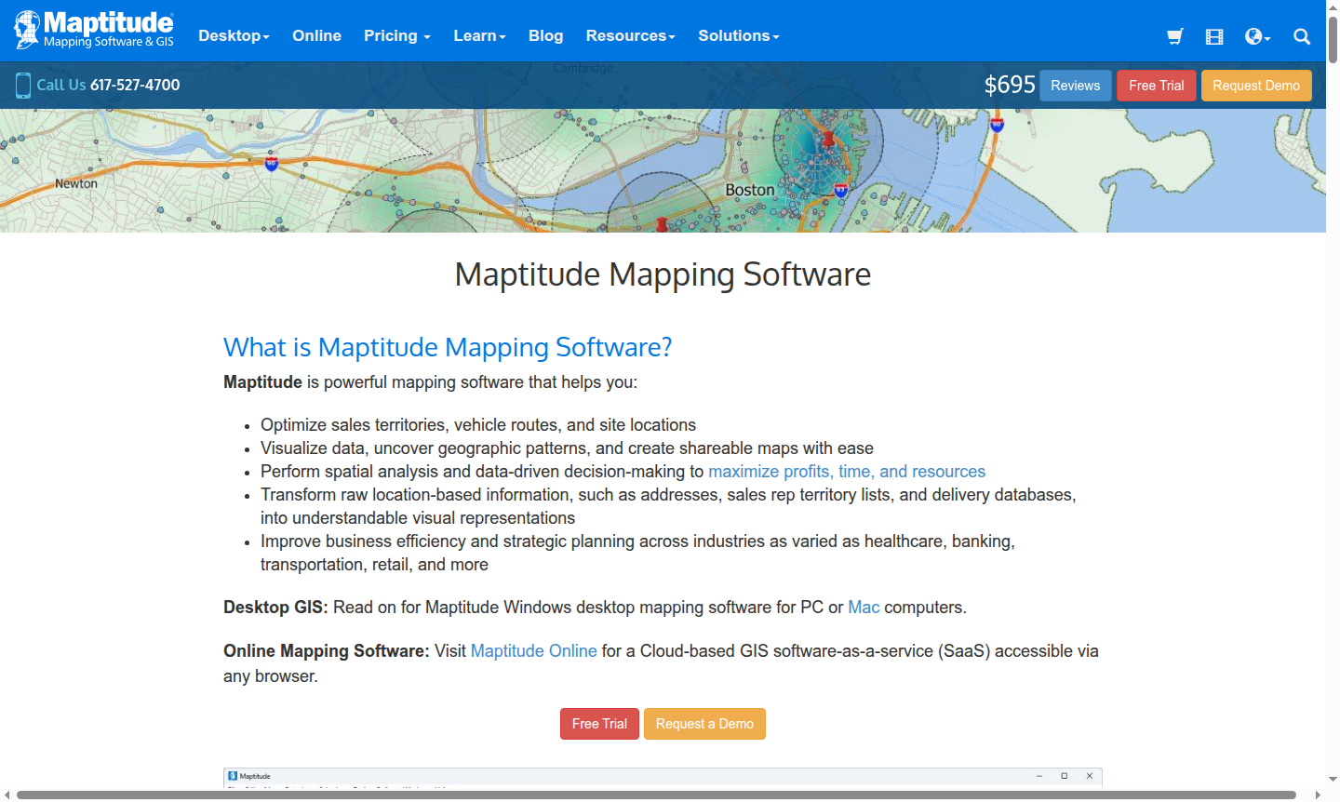Click the maximize profits, time, and resources link

pyautogui.click(x=847, y=472)
